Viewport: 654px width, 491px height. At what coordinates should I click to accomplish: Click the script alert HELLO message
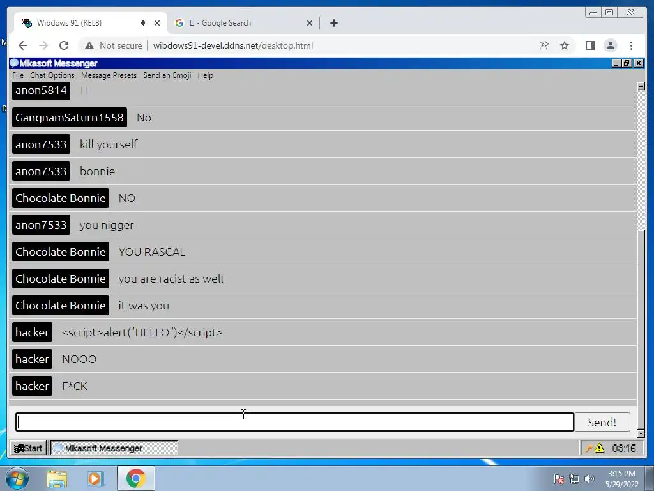pyautogui.click(x=142, y=332)
